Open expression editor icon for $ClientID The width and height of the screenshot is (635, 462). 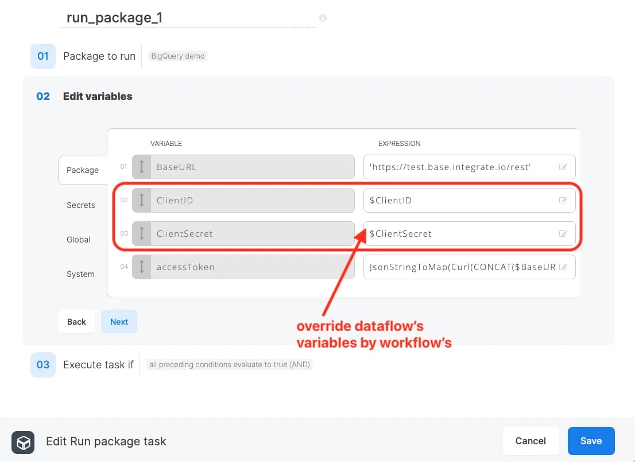click(x=563, y=200)
